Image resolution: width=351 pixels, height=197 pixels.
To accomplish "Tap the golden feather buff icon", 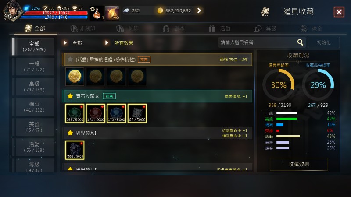I will pyautogui.click(x=112, y=13).
